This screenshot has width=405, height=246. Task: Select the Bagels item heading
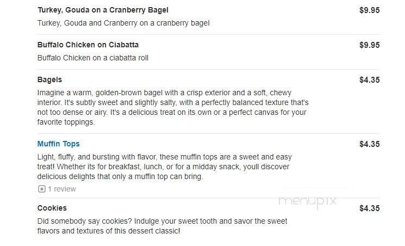[49, 80]
